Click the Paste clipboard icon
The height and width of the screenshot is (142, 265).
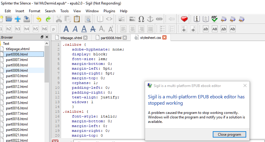[77, 19]
